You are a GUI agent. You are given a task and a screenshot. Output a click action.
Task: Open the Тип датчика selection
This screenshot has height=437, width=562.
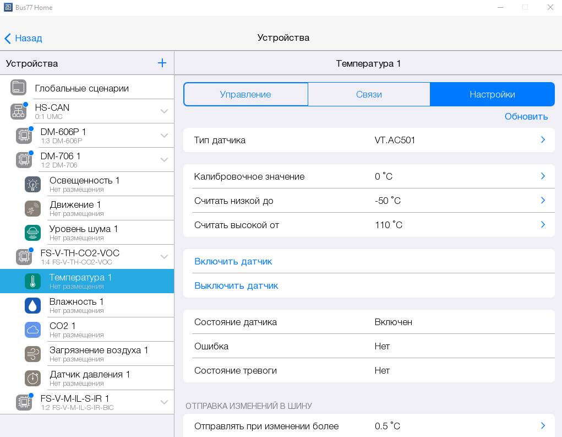pyautogui.click(x=542, y=140)
